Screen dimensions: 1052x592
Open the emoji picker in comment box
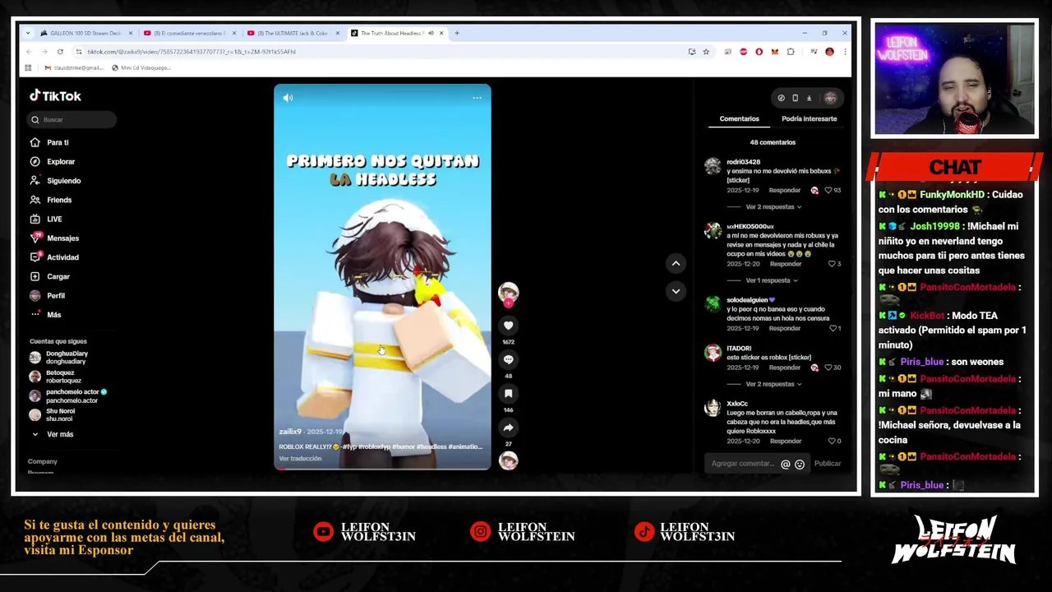pos(799,465)
